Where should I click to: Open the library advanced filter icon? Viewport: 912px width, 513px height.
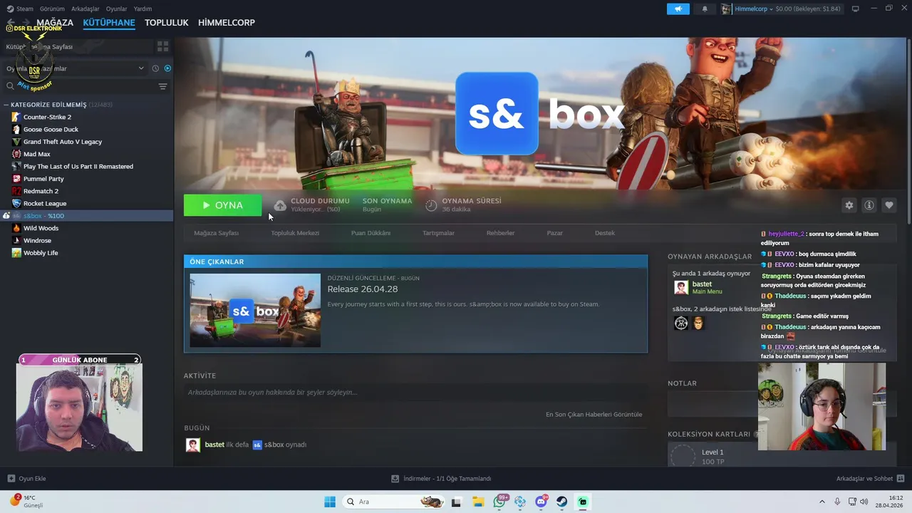[162, 86]
